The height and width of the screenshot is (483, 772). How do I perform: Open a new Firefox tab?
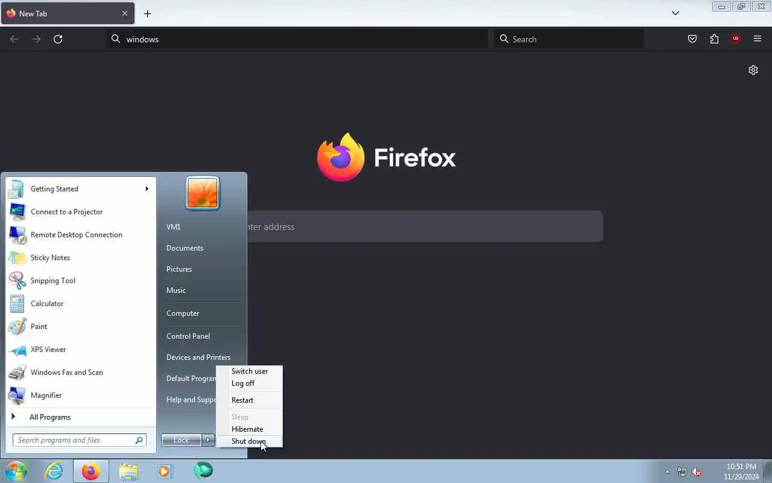click(x=147, y=13)
